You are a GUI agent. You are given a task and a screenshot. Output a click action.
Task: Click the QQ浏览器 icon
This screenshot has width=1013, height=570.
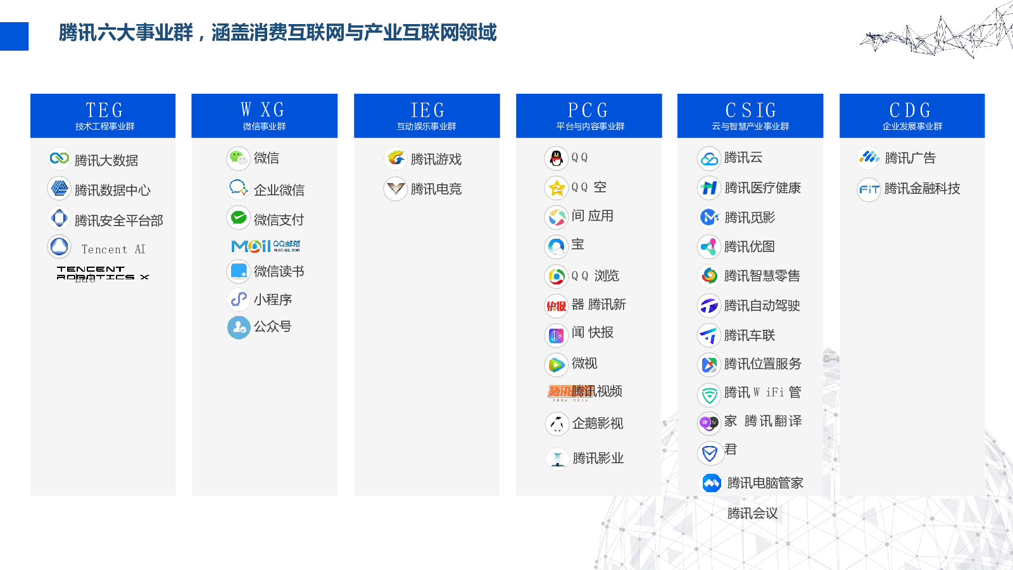pos(557,276)
